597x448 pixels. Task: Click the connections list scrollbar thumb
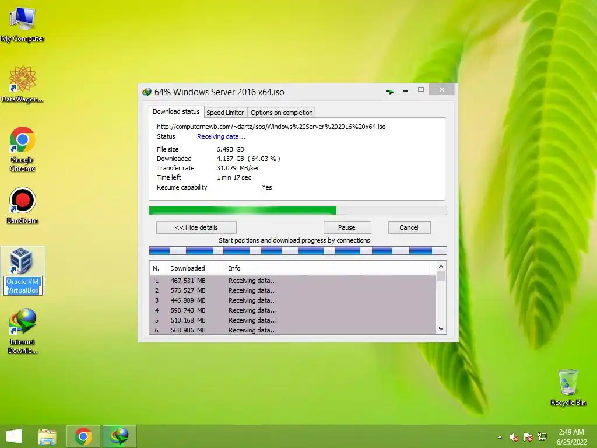point(441,276)
